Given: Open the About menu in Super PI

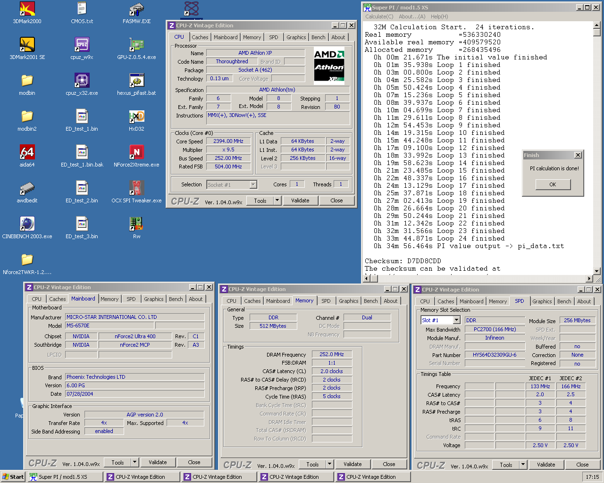Looking at the screenshot, I should (412, 17).
